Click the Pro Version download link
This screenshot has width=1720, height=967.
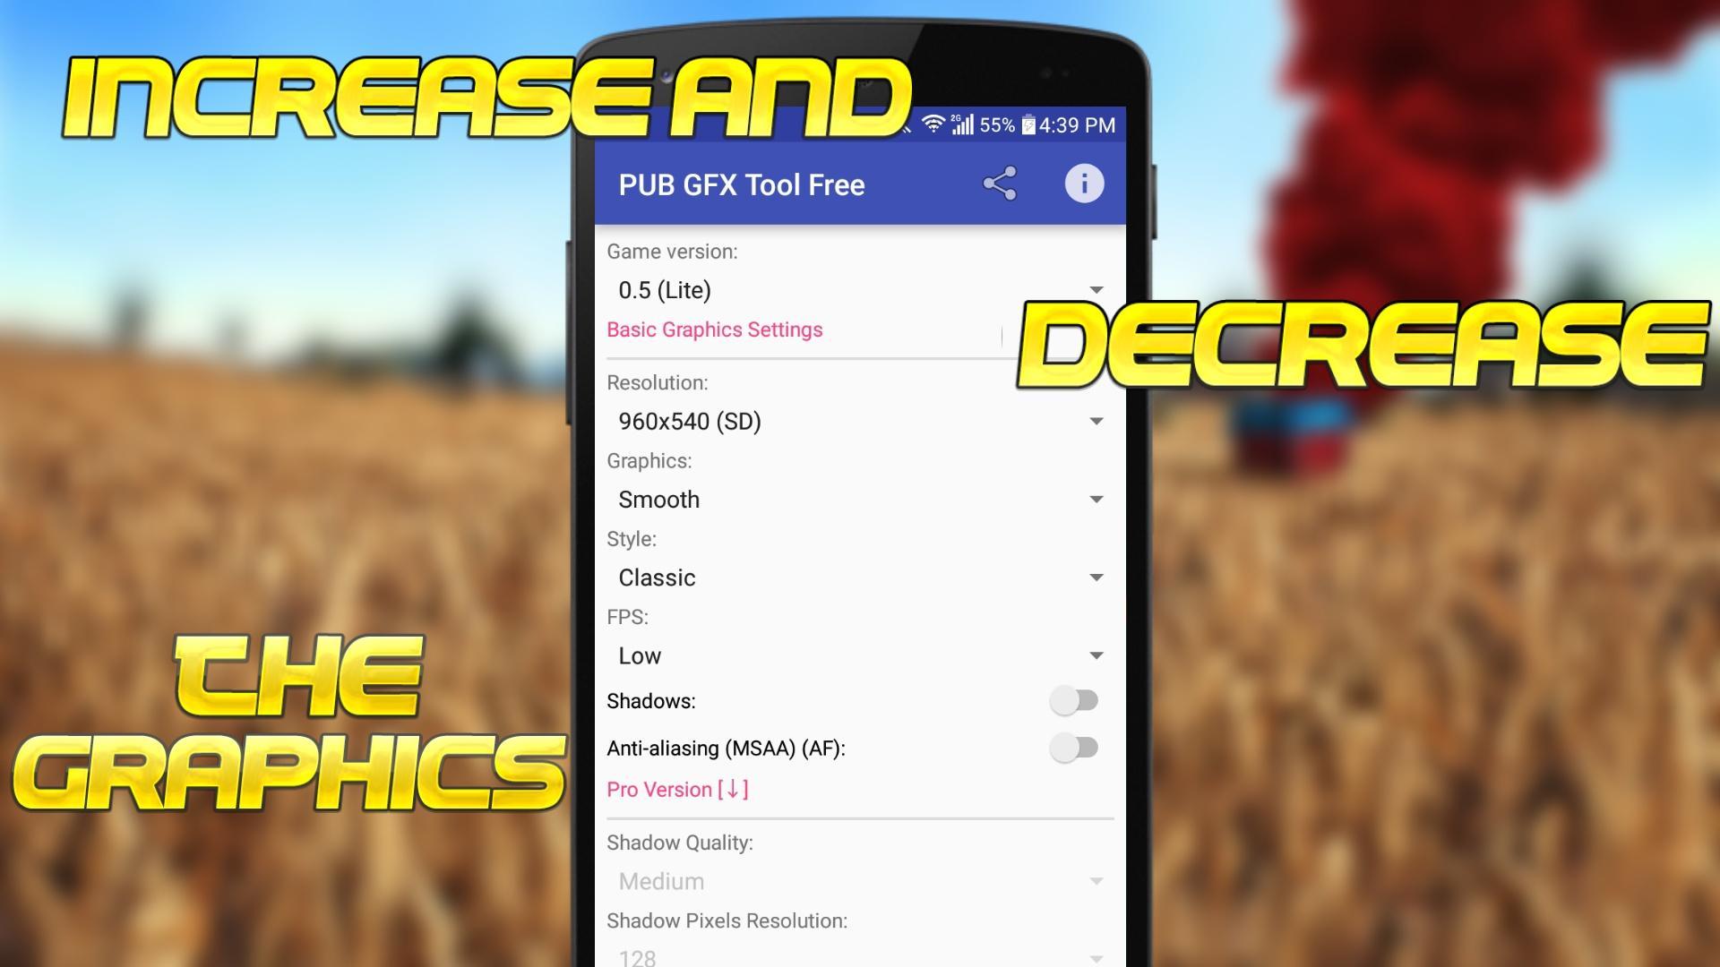point(677,789)
